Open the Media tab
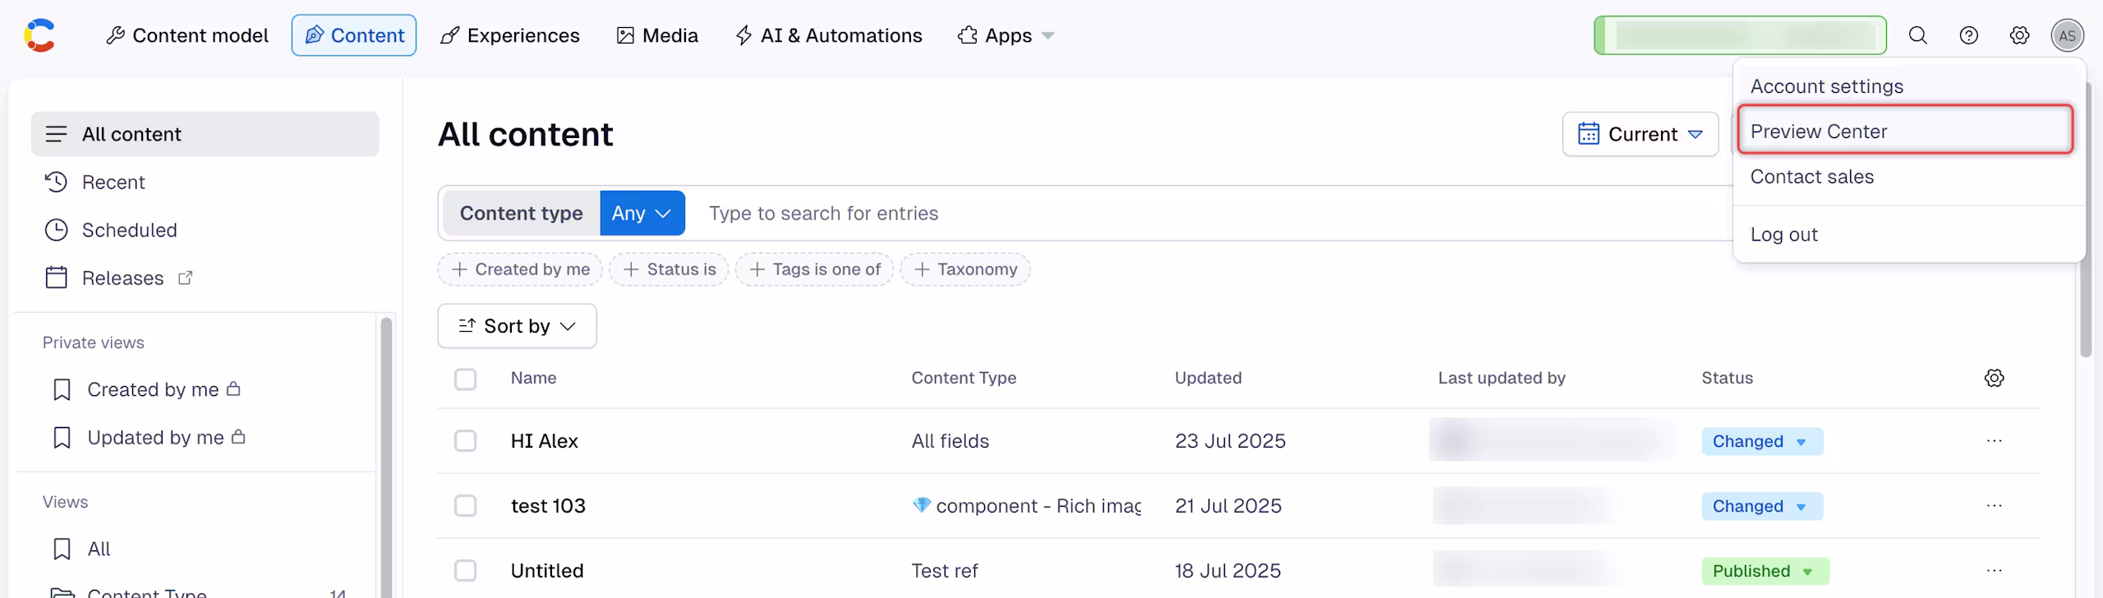This screenshot has width=2103, height=598. click(657, 35)
